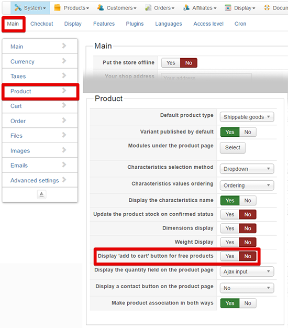Viewport: 288px width, 328px height.
Task: Click the Documentation lifebuoy icon
Action: coord(267,8)
